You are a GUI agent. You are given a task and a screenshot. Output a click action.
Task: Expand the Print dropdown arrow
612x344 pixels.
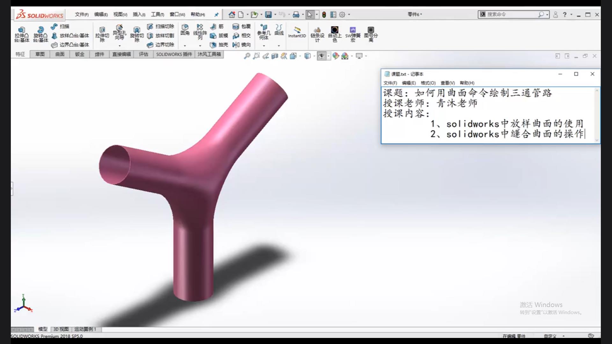(303, 15)
